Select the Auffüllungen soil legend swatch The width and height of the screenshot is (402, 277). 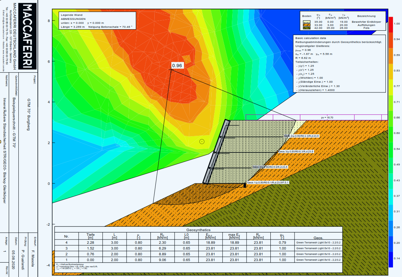306,25
